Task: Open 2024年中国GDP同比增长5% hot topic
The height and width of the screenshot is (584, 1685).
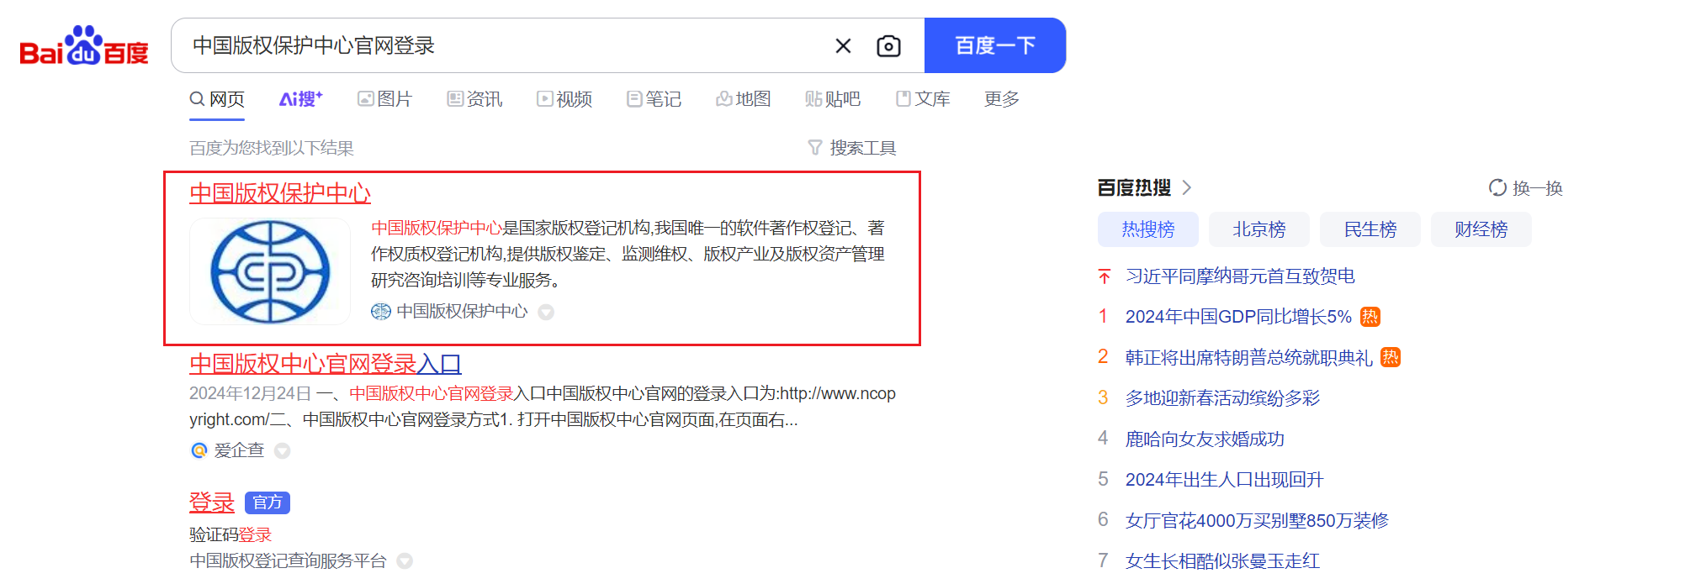Action: pyautogui.click(x=1238, y=317)
